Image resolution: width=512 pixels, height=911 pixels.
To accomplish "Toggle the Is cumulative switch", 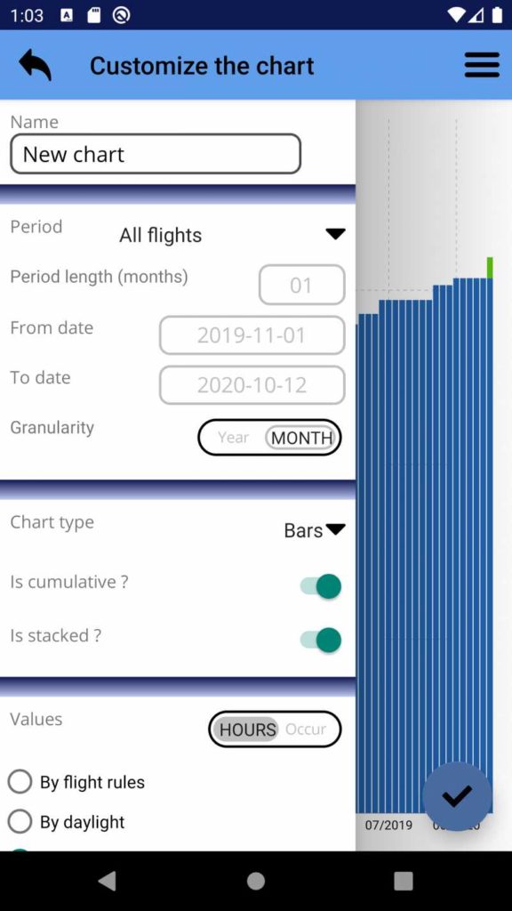I will pos(321,585).
